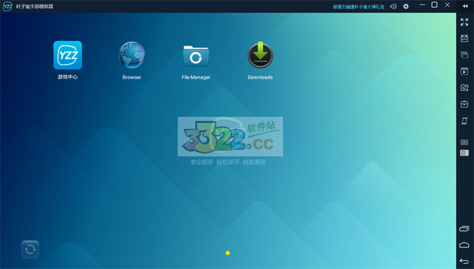The height and width of the screenshot is (269, 474).
Task: Rotate the emulator screen orientation
Action: pyautogui.click(x=464, y=121)
